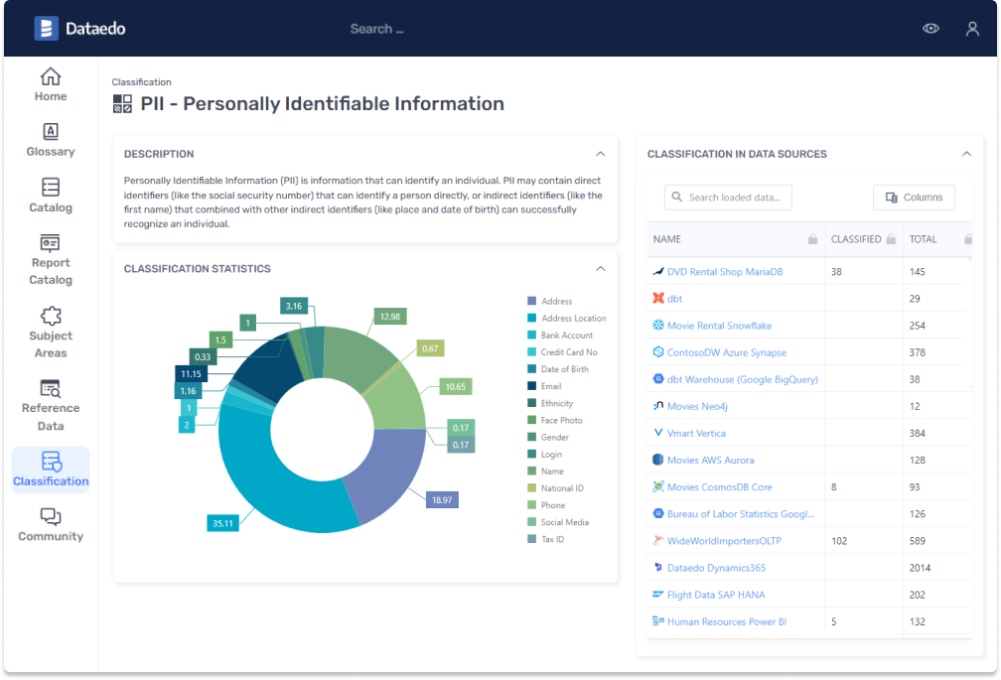Open Subject Areas puzzle icon
The width and height of the screenshot is (1001, 680).
[x=51, y=317]
